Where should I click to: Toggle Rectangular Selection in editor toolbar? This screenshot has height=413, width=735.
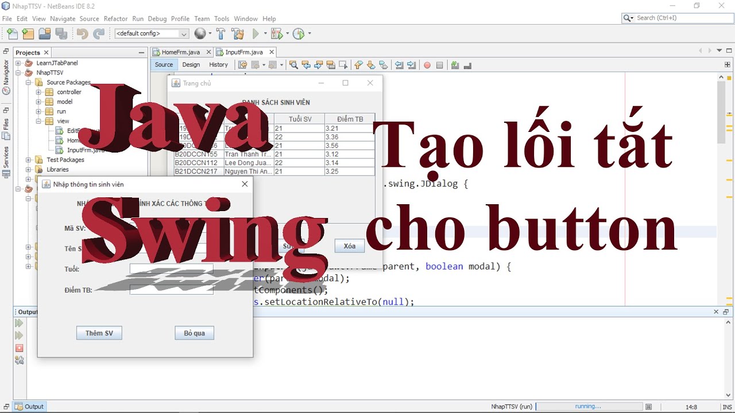point(343,65)
